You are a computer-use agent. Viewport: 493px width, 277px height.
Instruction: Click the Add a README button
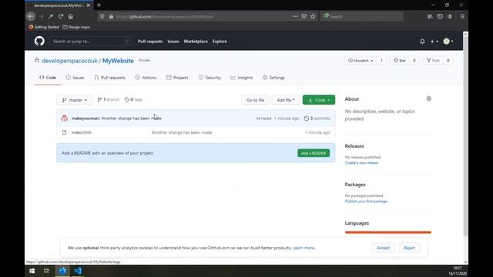click(x=314, y=153)
